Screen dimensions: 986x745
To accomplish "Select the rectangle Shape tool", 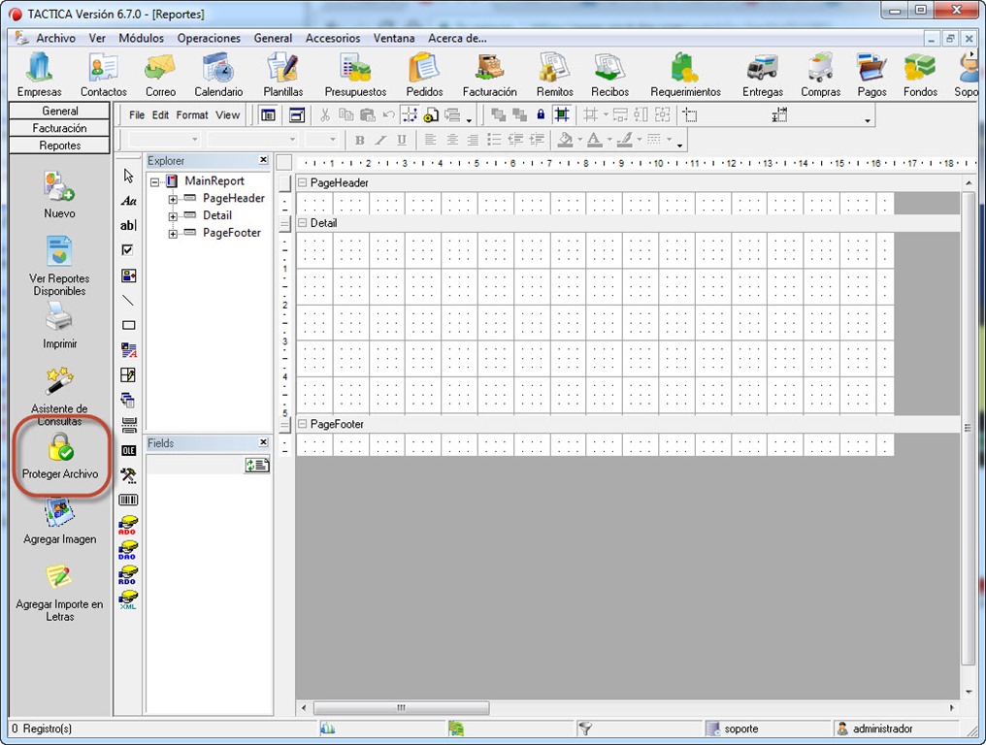I will (x=128, y=325).
